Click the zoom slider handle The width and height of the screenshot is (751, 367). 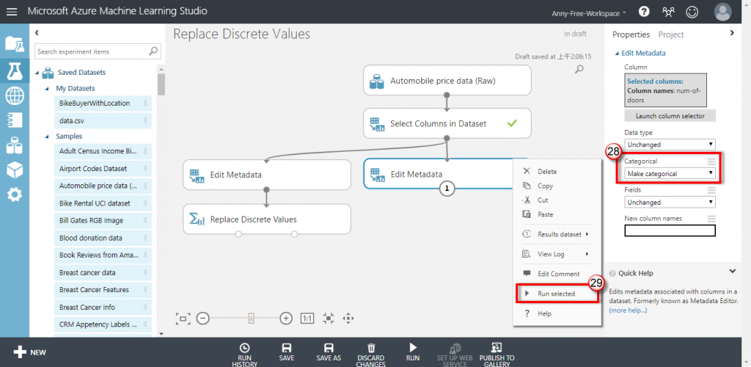(x=251, y=318)
